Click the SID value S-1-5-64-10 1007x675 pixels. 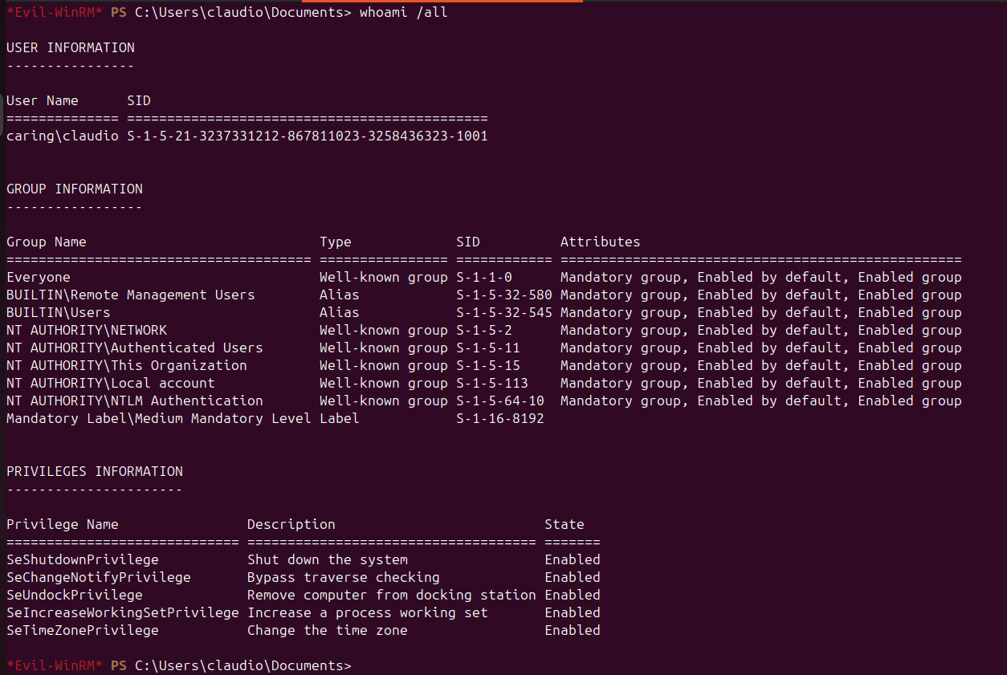[x=500, y=401]
